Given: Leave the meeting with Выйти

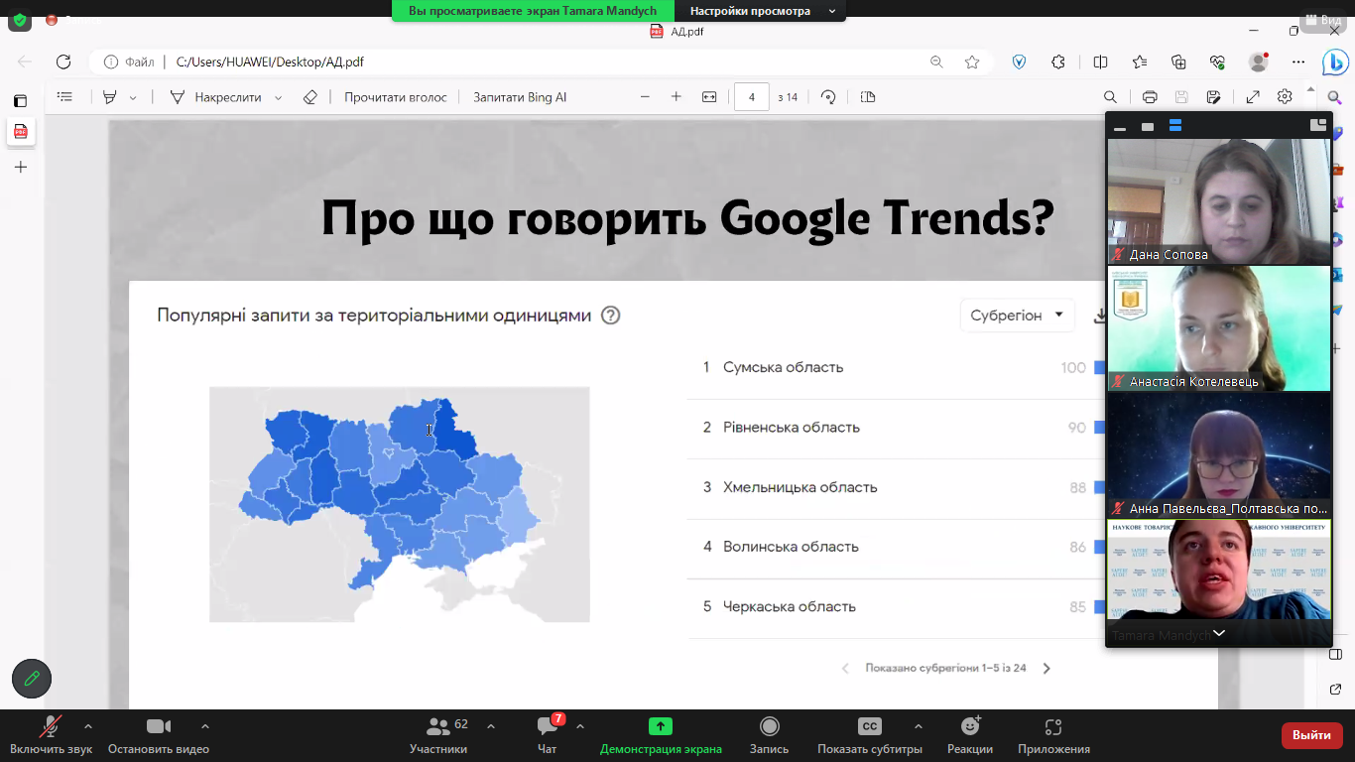Looking at the screenshot, I should pyautogui.click(x=1312, y=735).
